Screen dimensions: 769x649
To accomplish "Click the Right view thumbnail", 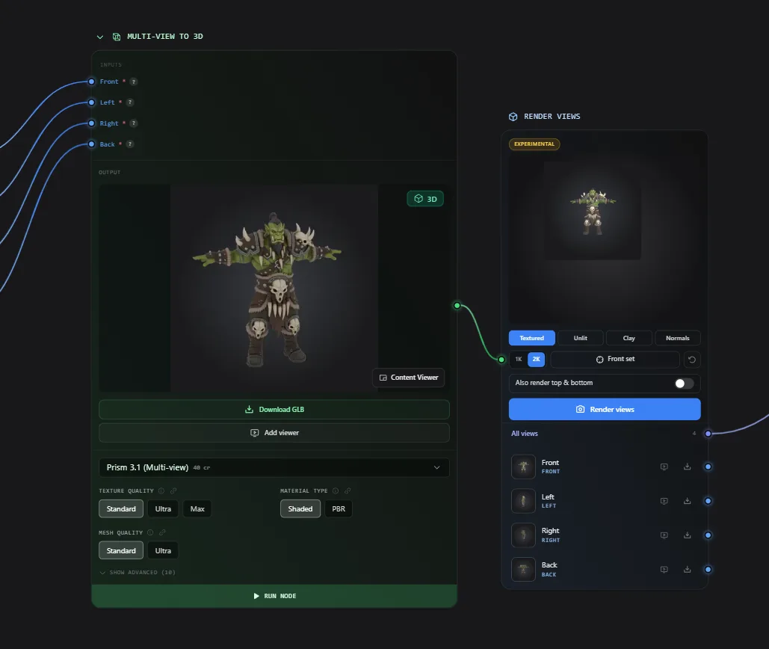I will click(x=523, y=535).
